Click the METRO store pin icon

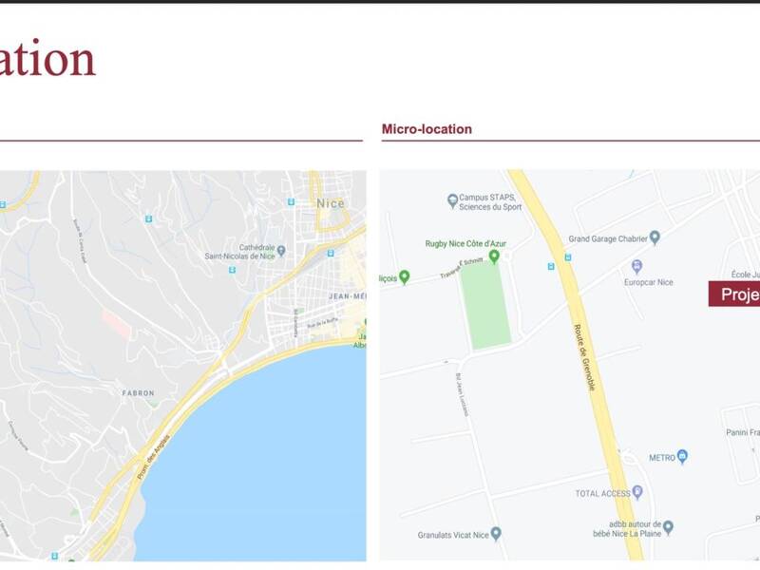click(682, 456)
